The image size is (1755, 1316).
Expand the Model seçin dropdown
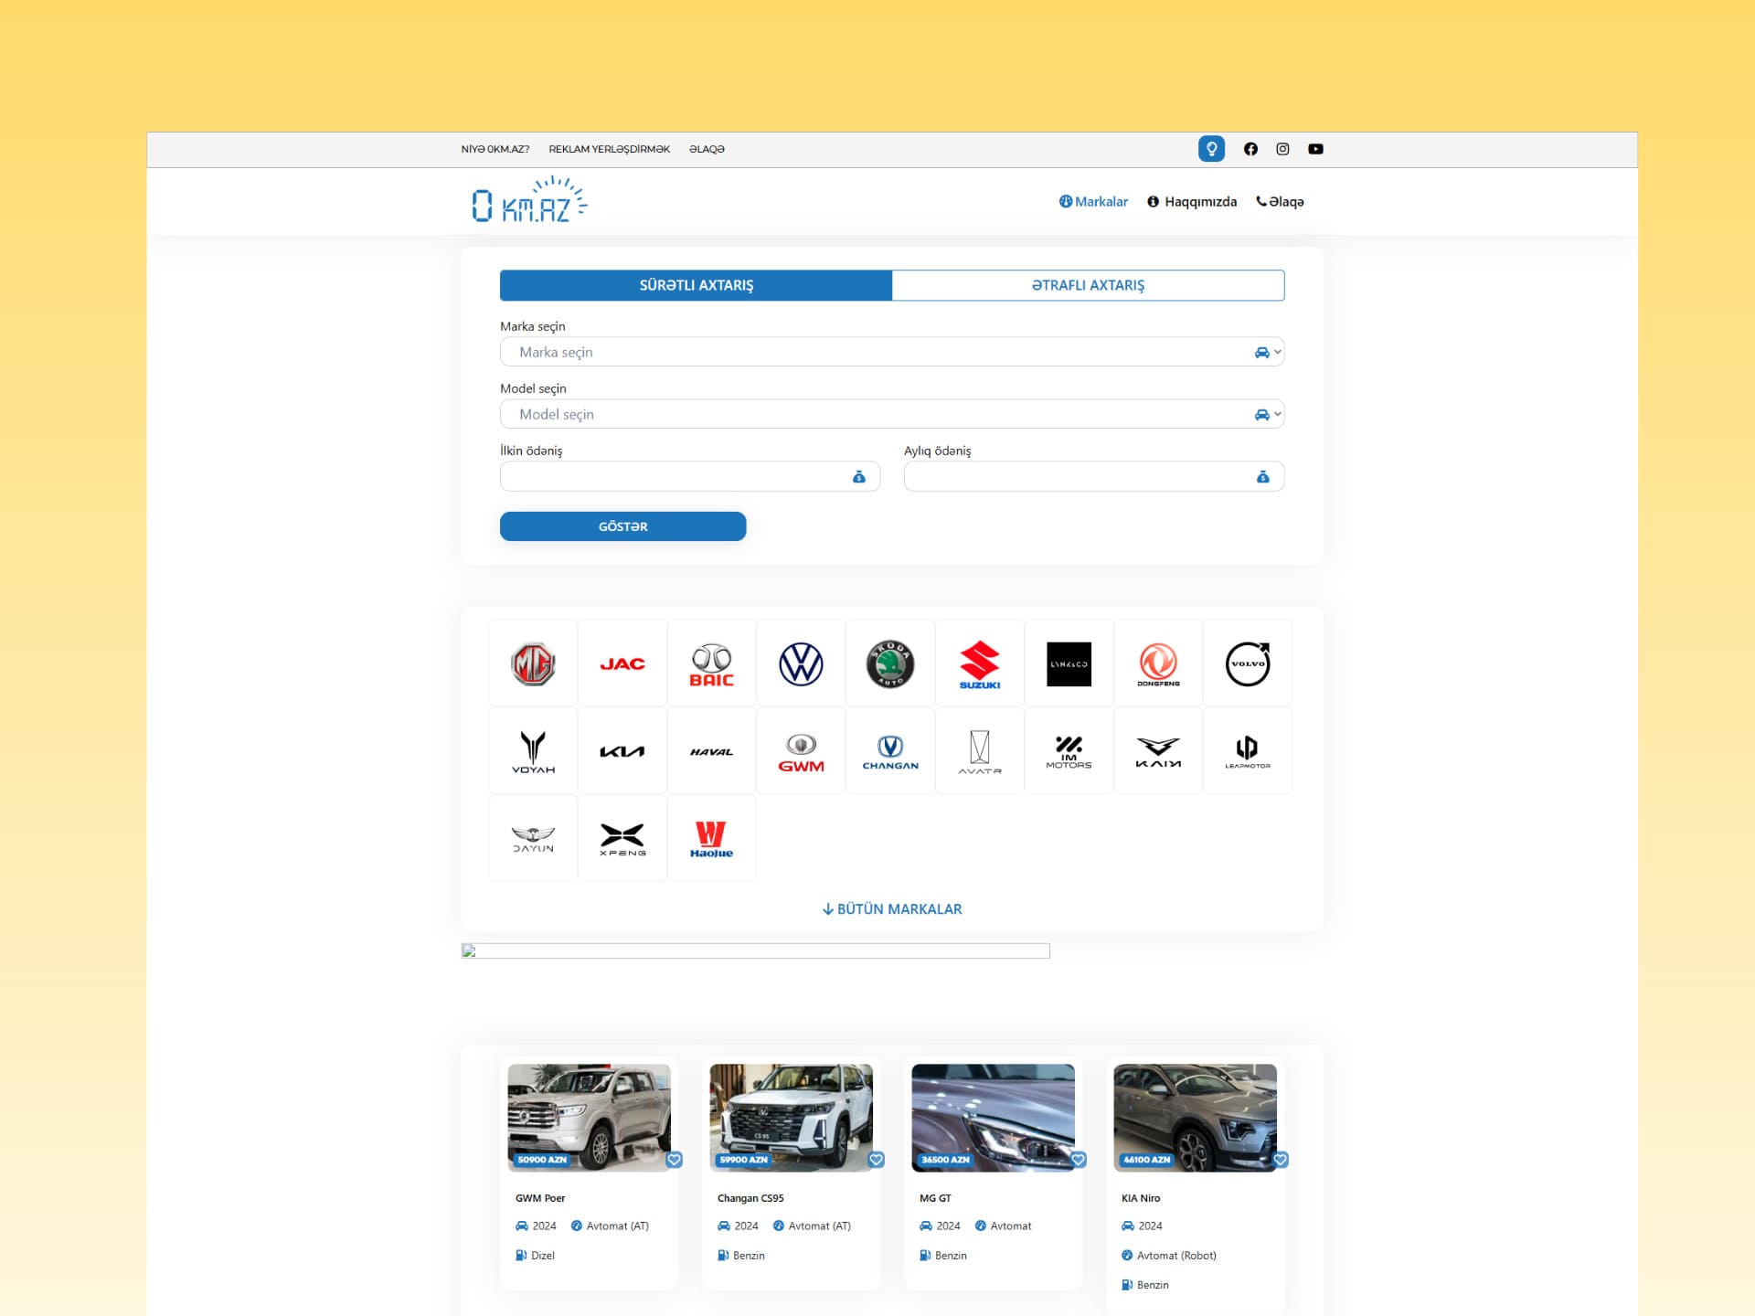coord(892,414)
